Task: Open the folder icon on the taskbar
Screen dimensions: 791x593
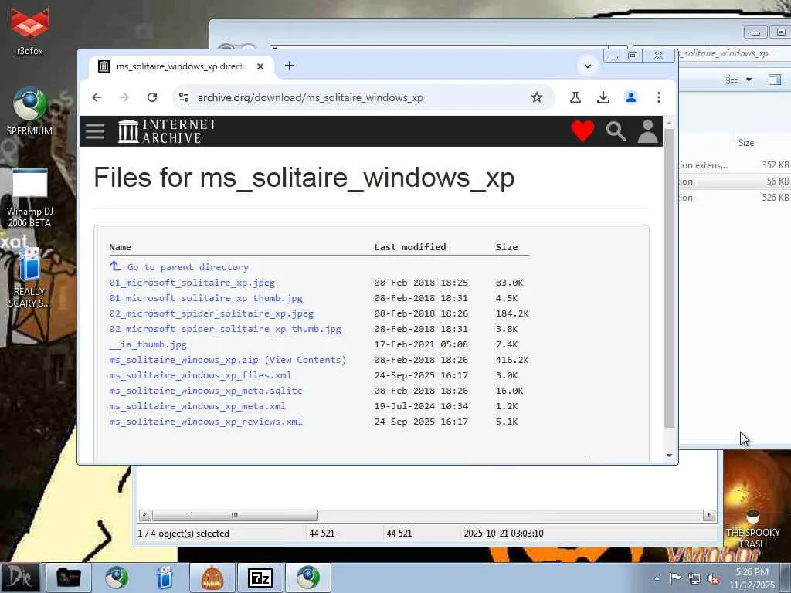Action: [68, 578]
